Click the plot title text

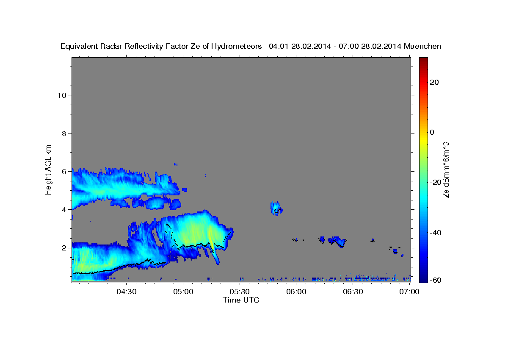[x=251, y=46]
